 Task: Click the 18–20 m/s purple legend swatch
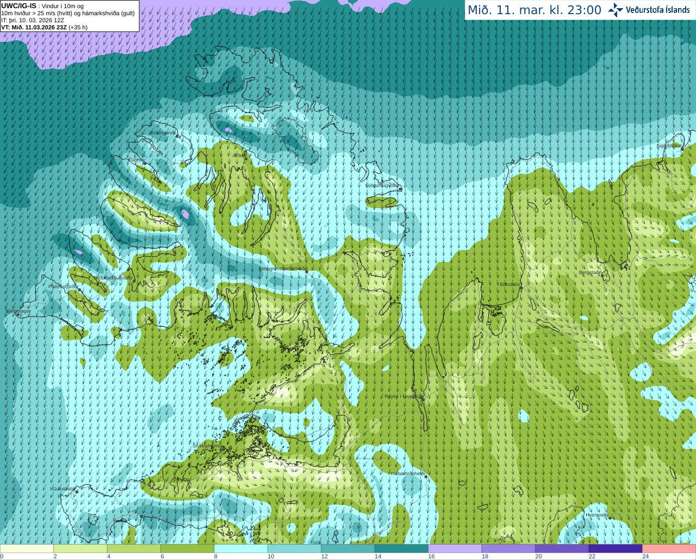[x=508, y=549]
